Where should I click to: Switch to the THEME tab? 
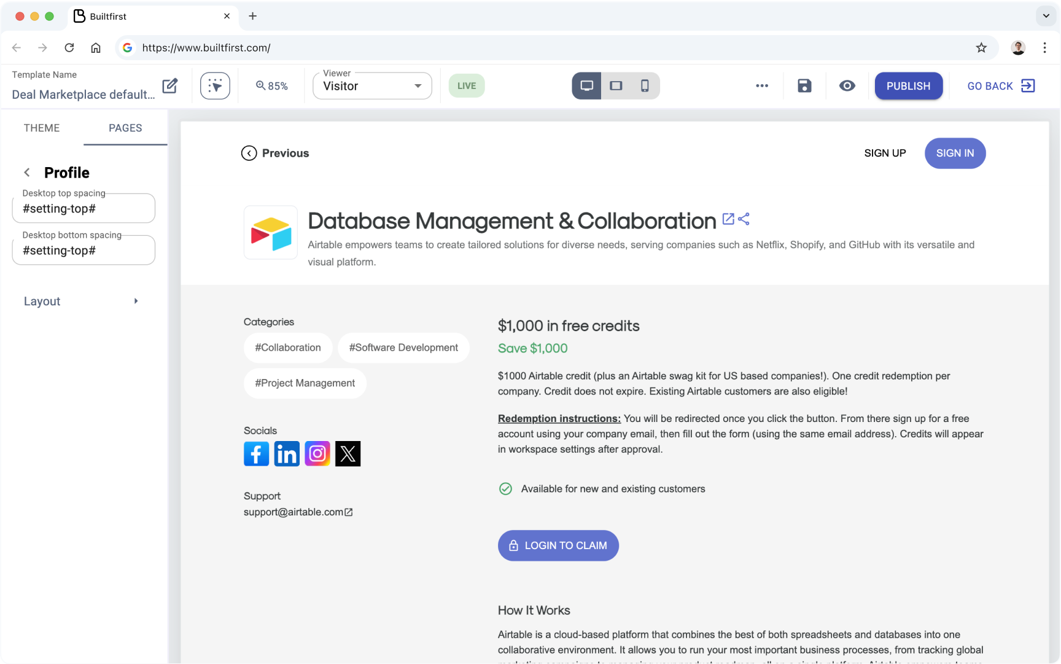click(x=42, y=128)
